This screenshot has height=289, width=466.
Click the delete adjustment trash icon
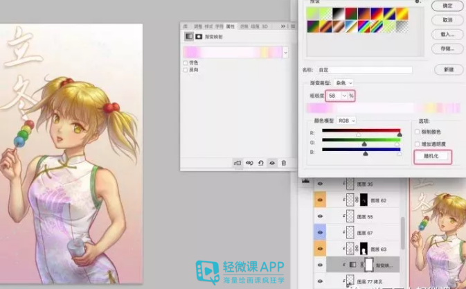click(x=283, y=163)
